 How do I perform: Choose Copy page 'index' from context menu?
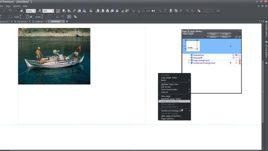point(174,78)
